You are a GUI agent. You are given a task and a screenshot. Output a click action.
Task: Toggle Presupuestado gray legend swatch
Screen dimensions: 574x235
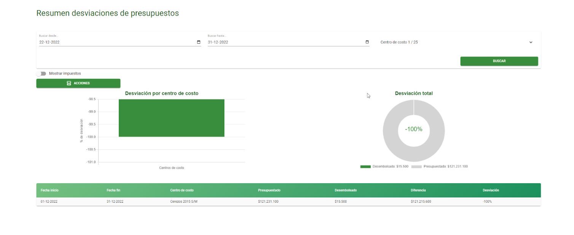tap(416, 167)
